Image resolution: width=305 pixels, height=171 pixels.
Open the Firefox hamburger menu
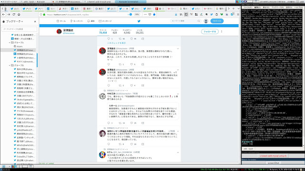pos(238,15)
